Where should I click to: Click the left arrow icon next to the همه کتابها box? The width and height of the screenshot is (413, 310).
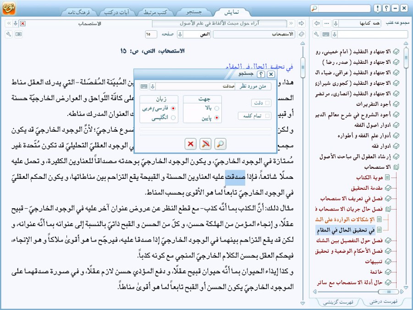click(x=317, y=23)
